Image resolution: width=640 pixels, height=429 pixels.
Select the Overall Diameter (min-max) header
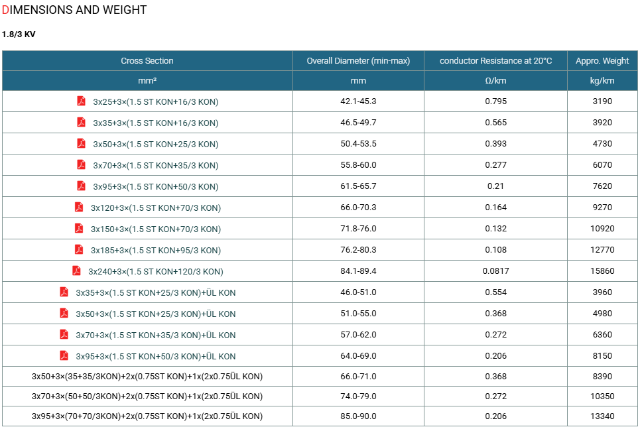pos(358,61)
